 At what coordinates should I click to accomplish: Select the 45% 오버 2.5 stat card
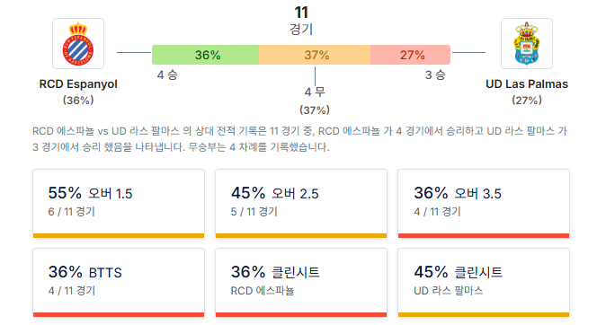(301, 204)
